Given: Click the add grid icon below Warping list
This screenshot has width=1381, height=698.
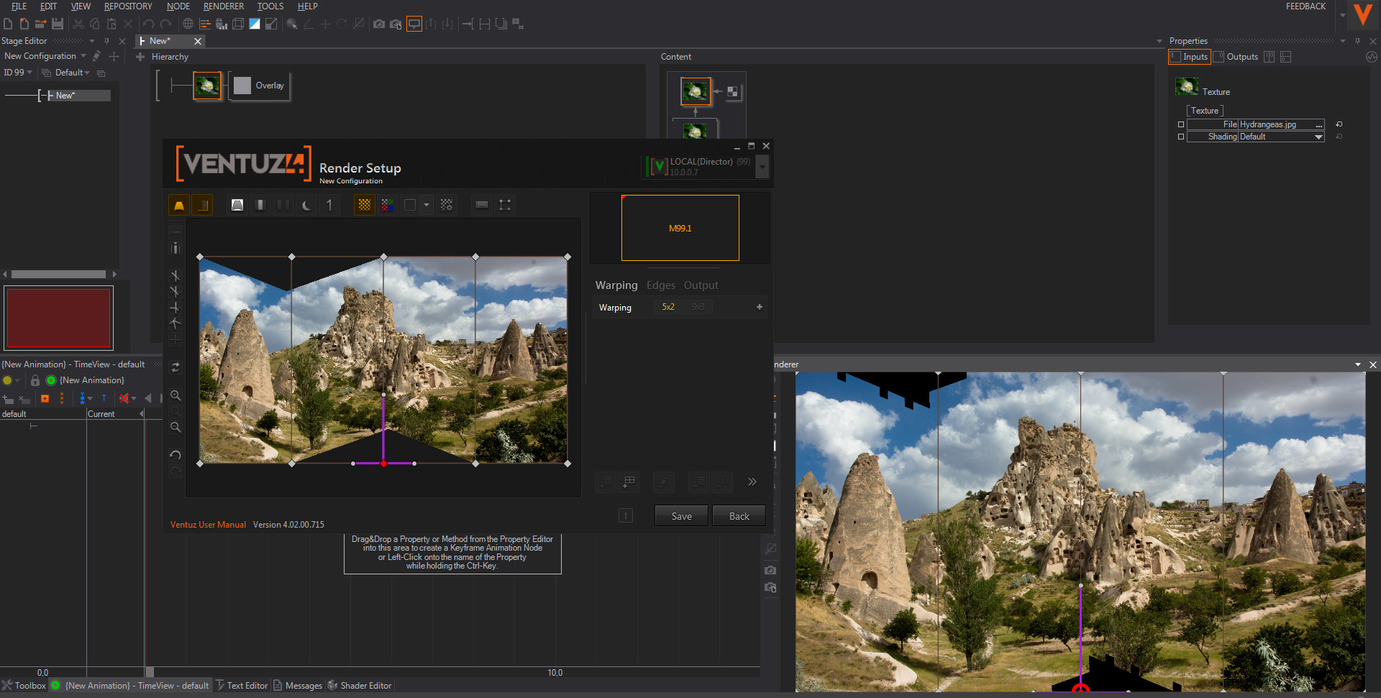Looking at the screenshot, I should (629, 482).
